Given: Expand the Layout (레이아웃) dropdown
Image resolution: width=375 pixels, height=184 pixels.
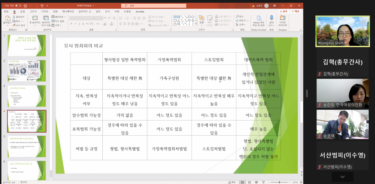Looking at the screenshot, I should [x=59, y=17].
